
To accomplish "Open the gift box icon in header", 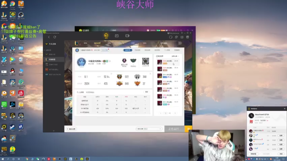I will 187,37.
